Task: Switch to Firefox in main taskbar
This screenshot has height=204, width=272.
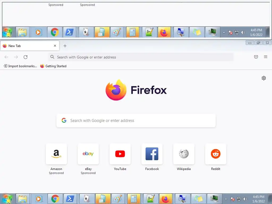Action: pos(166,199)
